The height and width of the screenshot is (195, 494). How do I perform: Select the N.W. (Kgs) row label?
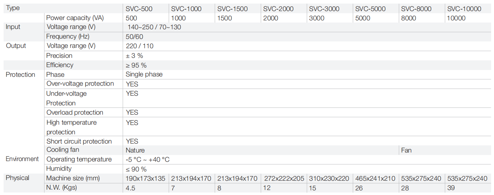[62, 187]
